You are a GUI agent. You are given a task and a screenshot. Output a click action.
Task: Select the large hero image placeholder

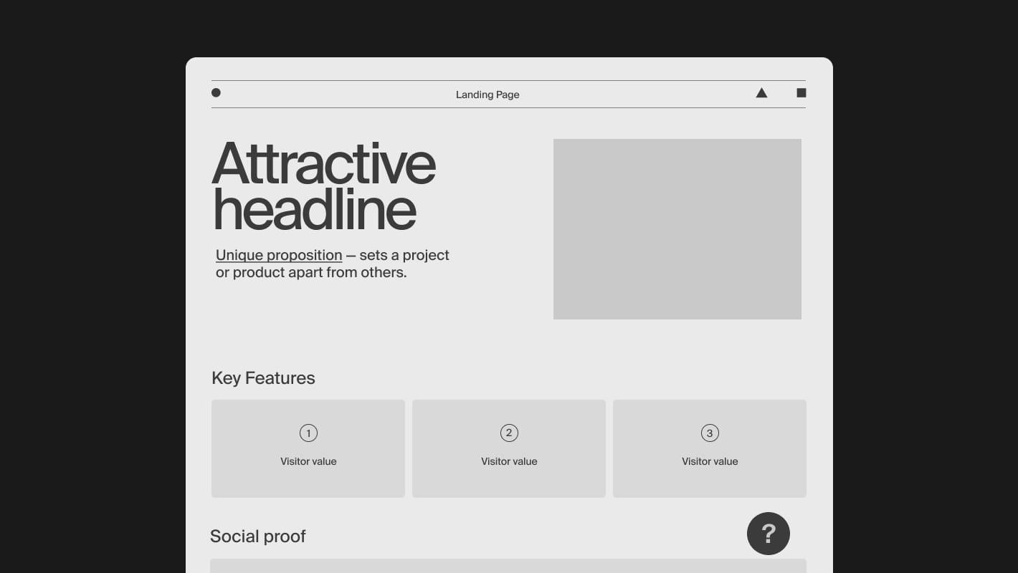tap(677, 229)
